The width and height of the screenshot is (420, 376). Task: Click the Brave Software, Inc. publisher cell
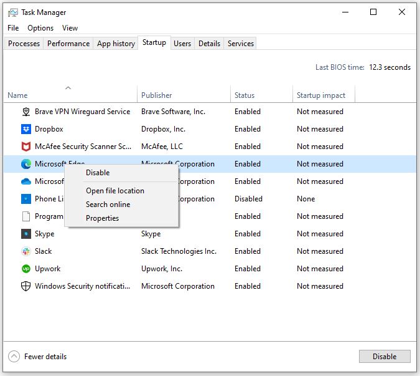(173, 112)
